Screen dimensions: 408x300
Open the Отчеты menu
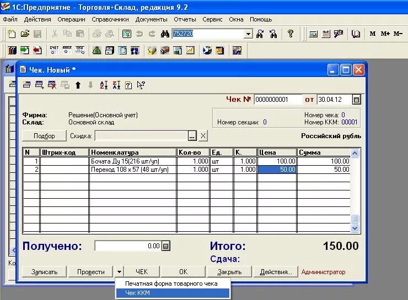185,19
